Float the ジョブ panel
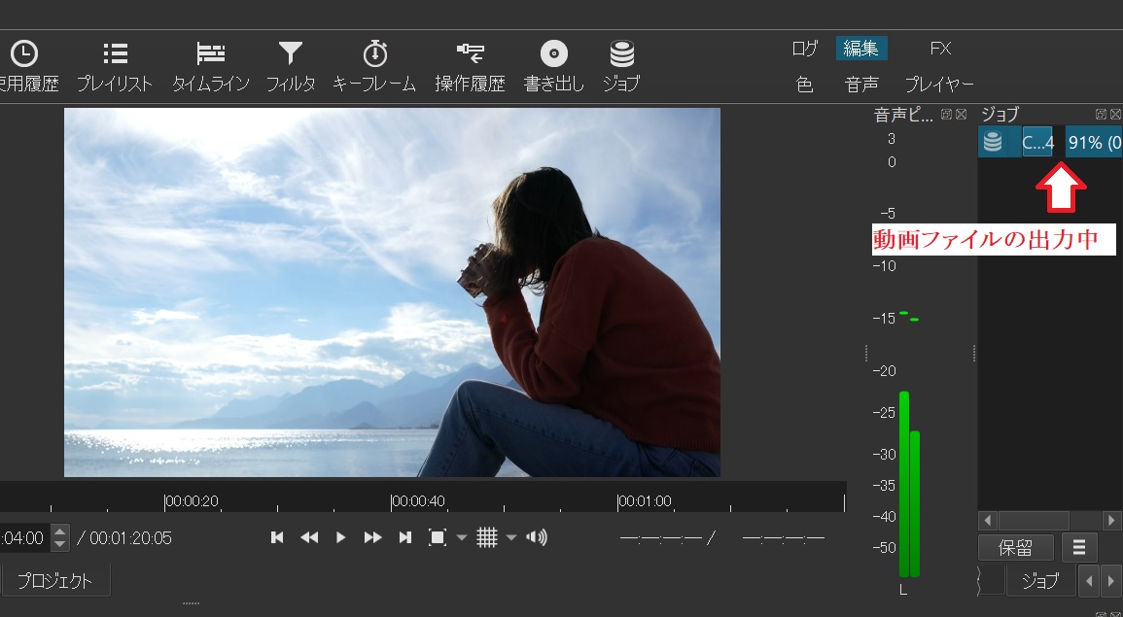This screenshot has width=1123, height=617. tap(1102, 115)
